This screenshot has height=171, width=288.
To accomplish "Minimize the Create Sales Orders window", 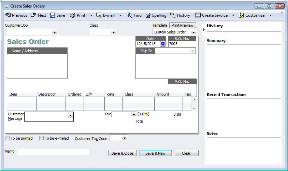I will coord(259,6).
